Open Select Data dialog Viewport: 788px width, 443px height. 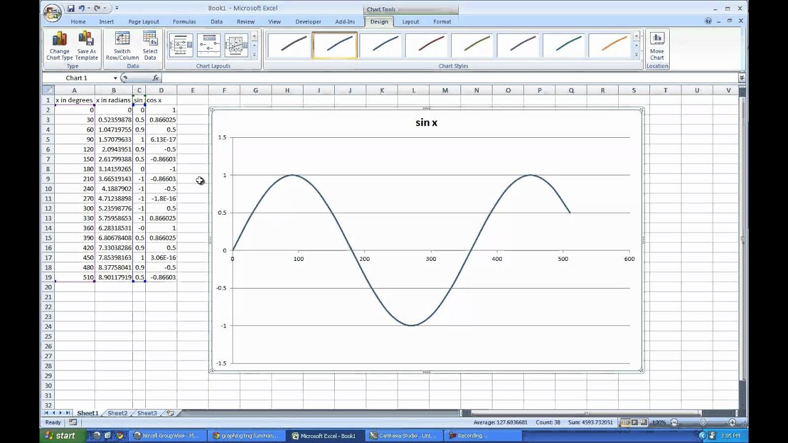[x=150, y=46]
